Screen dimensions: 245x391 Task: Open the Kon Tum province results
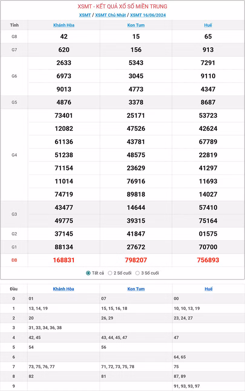(136, 25)
